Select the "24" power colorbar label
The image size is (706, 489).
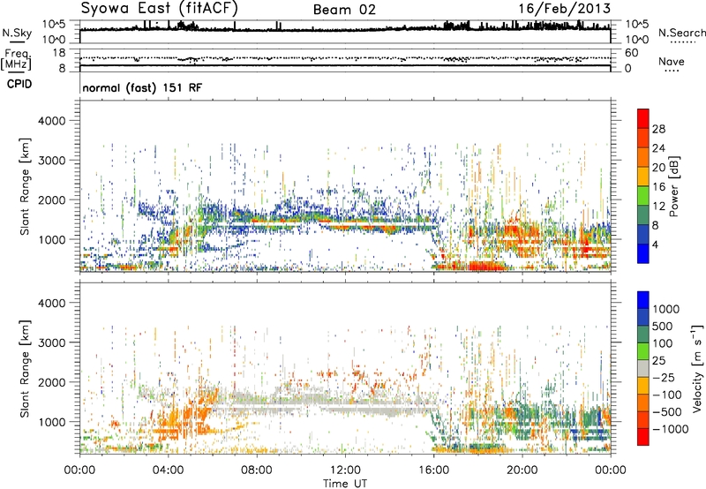point(658,148)
